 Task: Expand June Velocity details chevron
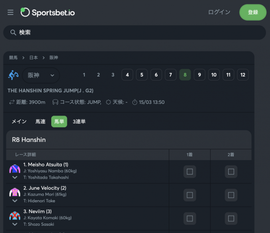point(15,201)
